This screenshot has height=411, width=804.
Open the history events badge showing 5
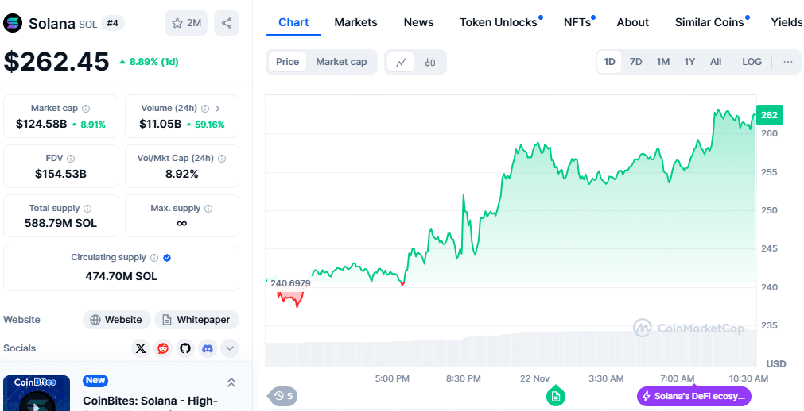point(283,396)
